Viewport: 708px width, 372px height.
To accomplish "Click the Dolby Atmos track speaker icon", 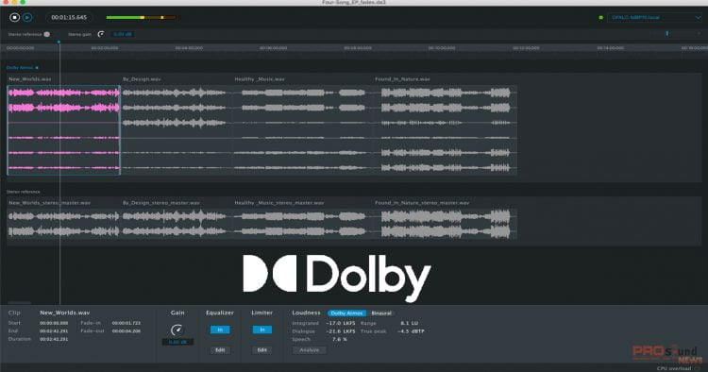I will [x=37, y=68].
